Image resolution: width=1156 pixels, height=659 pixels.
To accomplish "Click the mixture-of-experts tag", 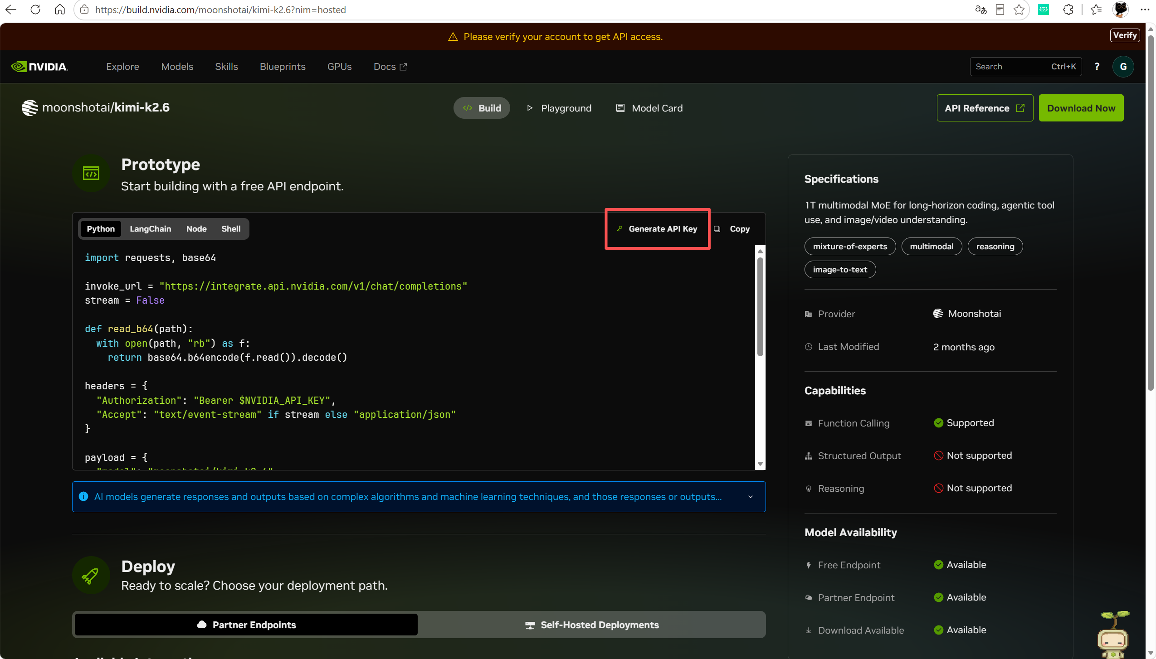I will coord(850,247).
